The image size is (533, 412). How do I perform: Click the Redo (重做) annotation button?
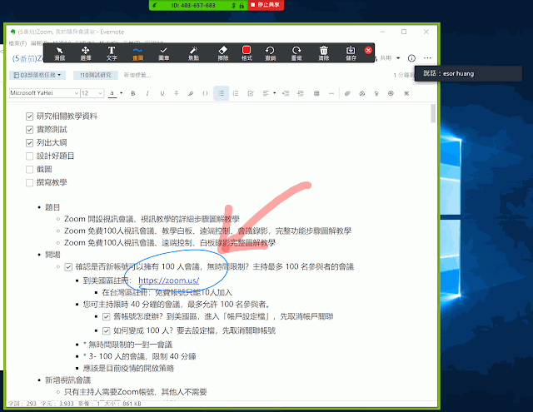296,53
